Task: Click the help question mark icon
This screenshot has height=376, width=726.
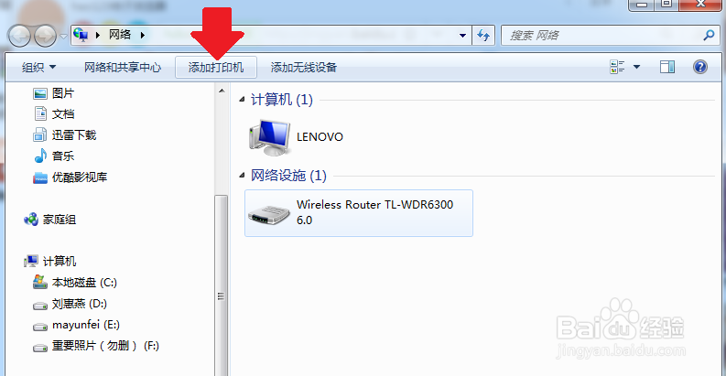Action: tap(700, 67)
